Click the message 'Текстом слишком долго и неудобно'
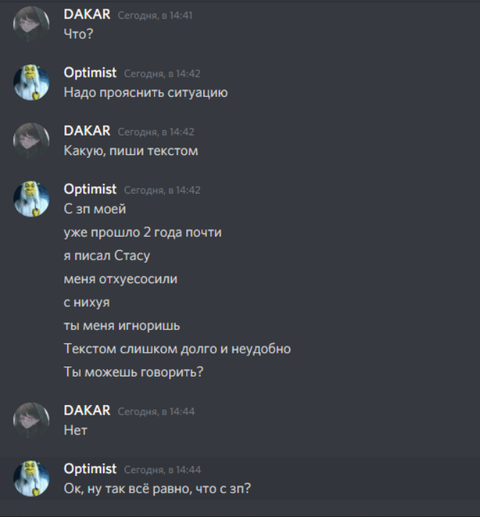 (177, 348)
